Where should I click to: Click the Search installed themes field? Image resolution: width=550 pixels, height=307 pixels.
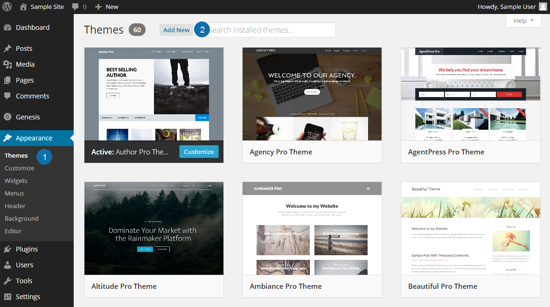tap(270, 30)
